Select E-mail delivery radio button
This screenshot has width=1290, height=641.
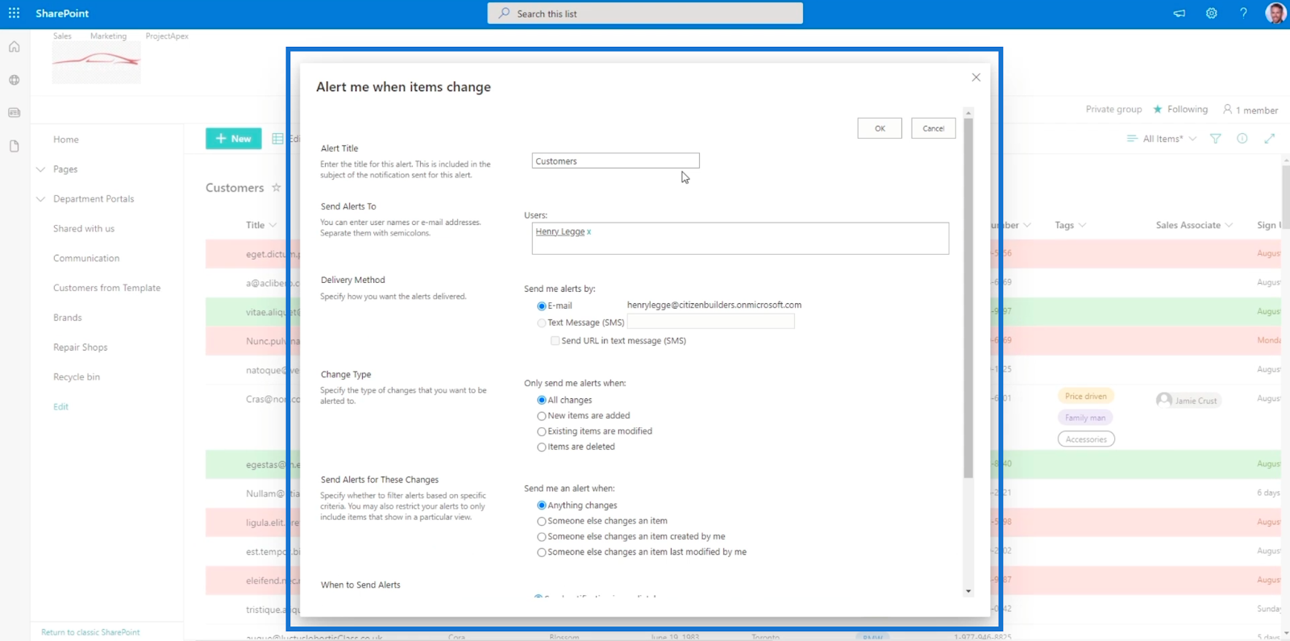[x=541, y=306]
